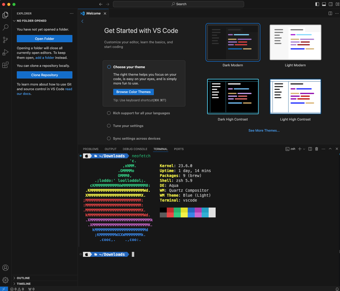340x291 pixels.
Task: Choose the Dark Modern theme thumbnail
Action: tap(233, 42)
